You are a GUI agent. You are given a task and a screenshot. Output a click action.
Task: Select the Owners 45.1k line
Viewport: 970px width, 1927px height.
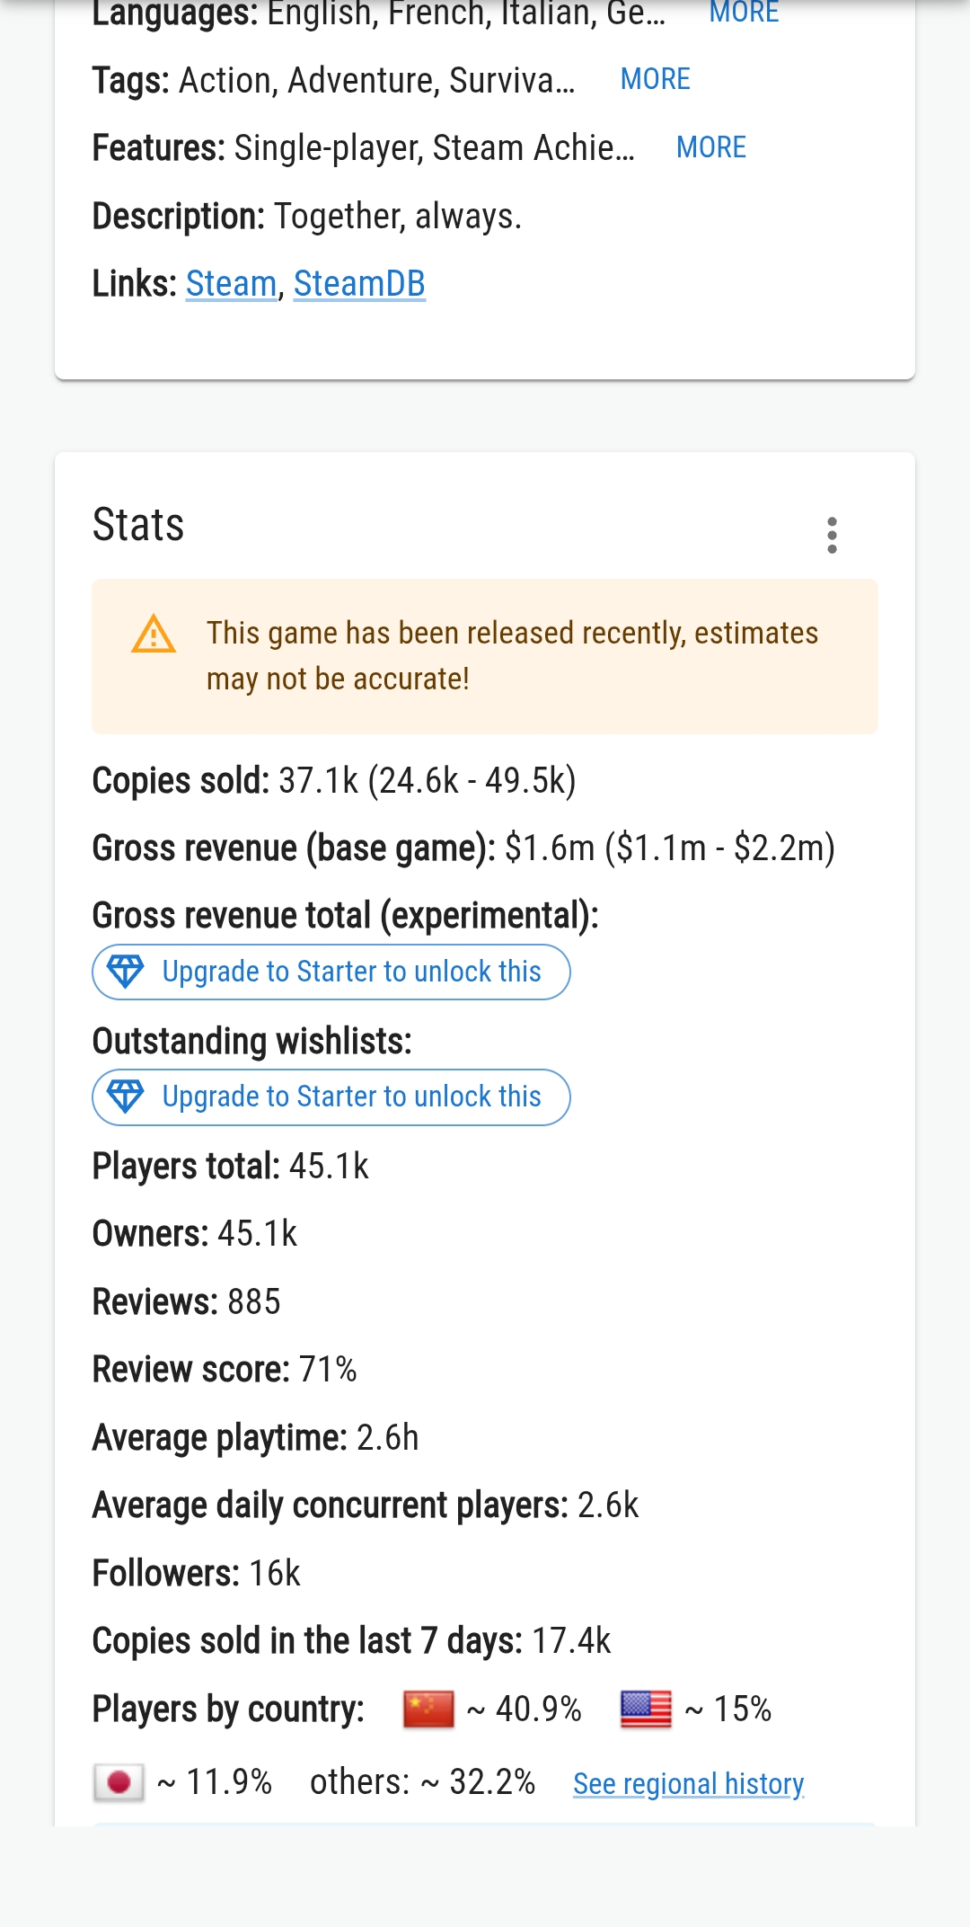195,1233
